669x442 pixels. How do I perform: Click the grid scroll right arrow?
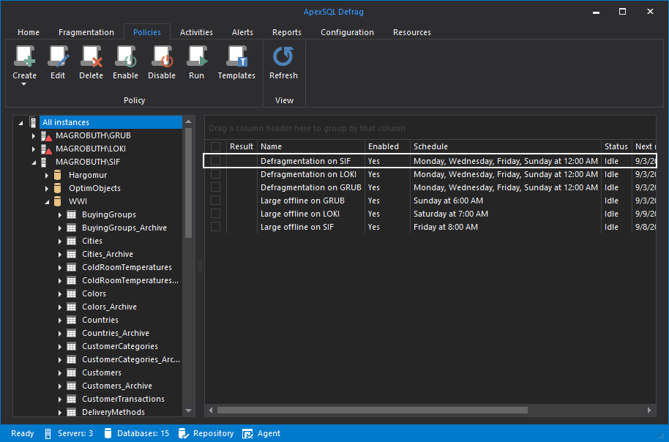coord(649,411)
